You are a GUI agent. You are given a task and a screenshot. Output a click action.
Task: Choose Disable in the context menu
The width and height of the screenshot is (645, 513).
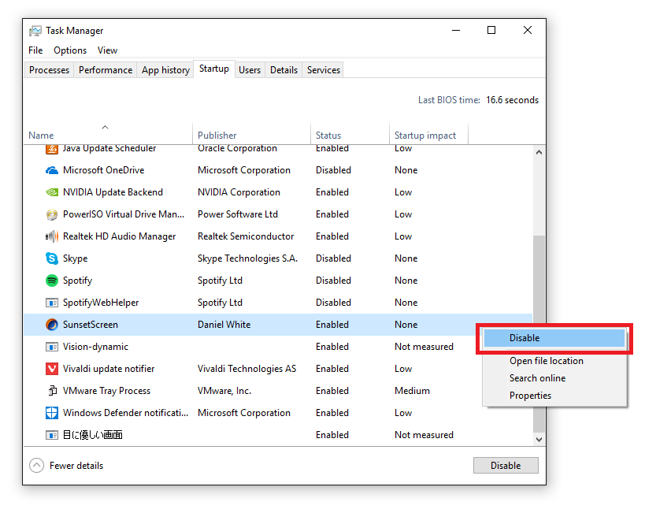554,338
